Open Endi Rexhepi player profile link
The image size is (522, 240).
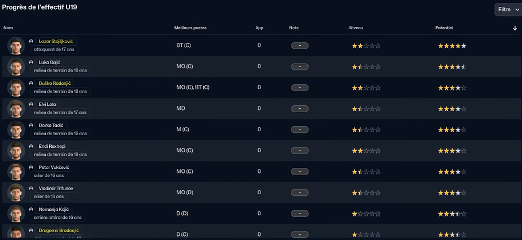click(x=52, y=146)
